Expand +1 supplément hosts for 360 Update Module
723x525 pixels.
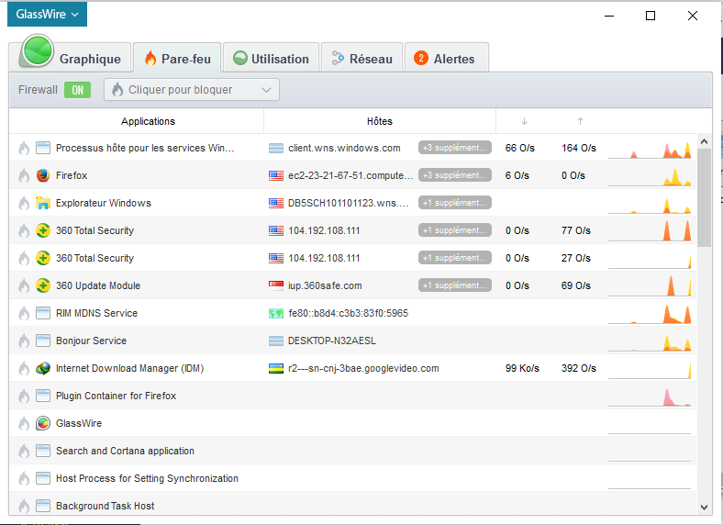click(455, 285)
